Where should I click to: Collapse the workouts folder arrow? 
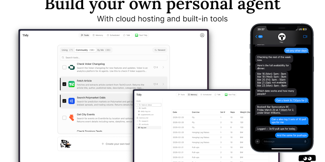point(137,124)
